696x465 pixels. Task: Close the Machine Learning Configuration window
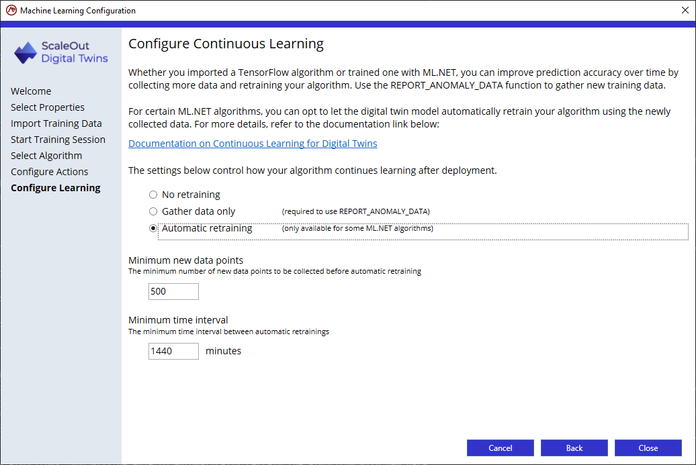(685, 10)
